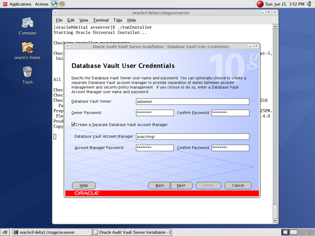Open the Tabs menu in terminal
The image size is (315, 236).
coord(118,20)
